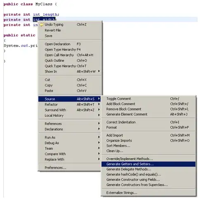Image resolution: width=200 pixels, height=201 pixels.
Task: Click 'System' in the print statement
Action: 12,45
